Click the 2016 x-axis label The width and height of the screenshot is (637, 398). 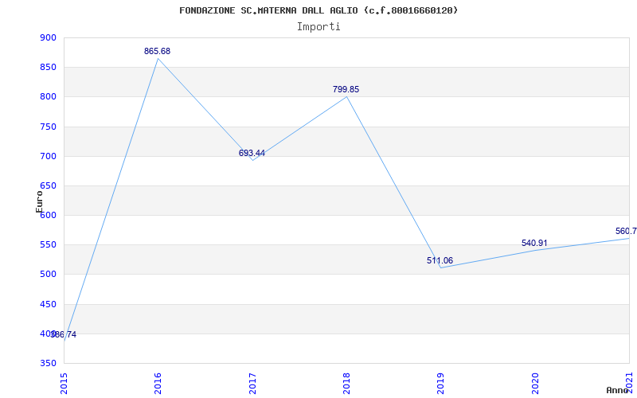[158, 383]
